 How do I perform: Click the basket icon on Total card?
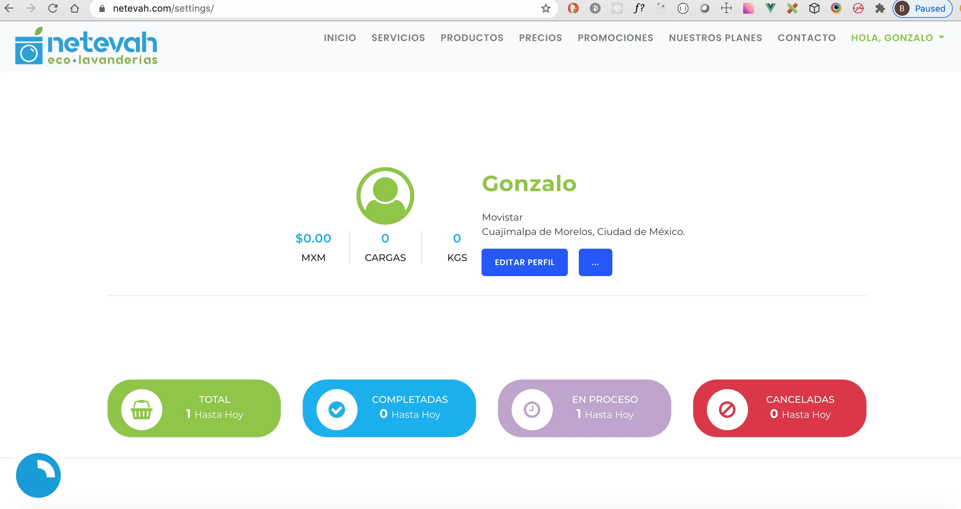[141, 409]
